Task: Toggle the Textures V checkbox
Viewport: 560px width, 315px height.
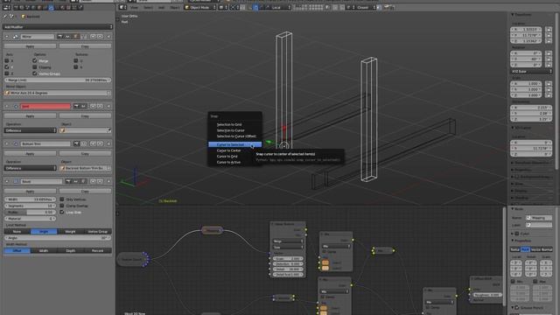Action: pos(76,66)
